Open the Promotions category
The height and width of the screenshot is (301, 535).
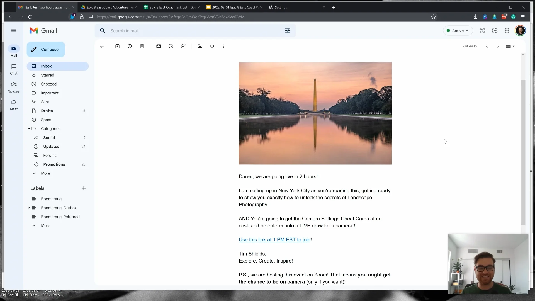tap(58, 164)
